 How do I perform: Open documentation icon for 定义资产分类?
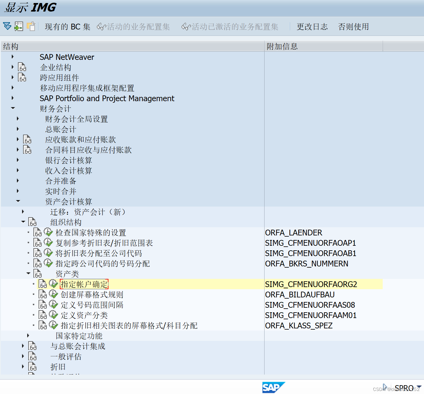[43, 315]
